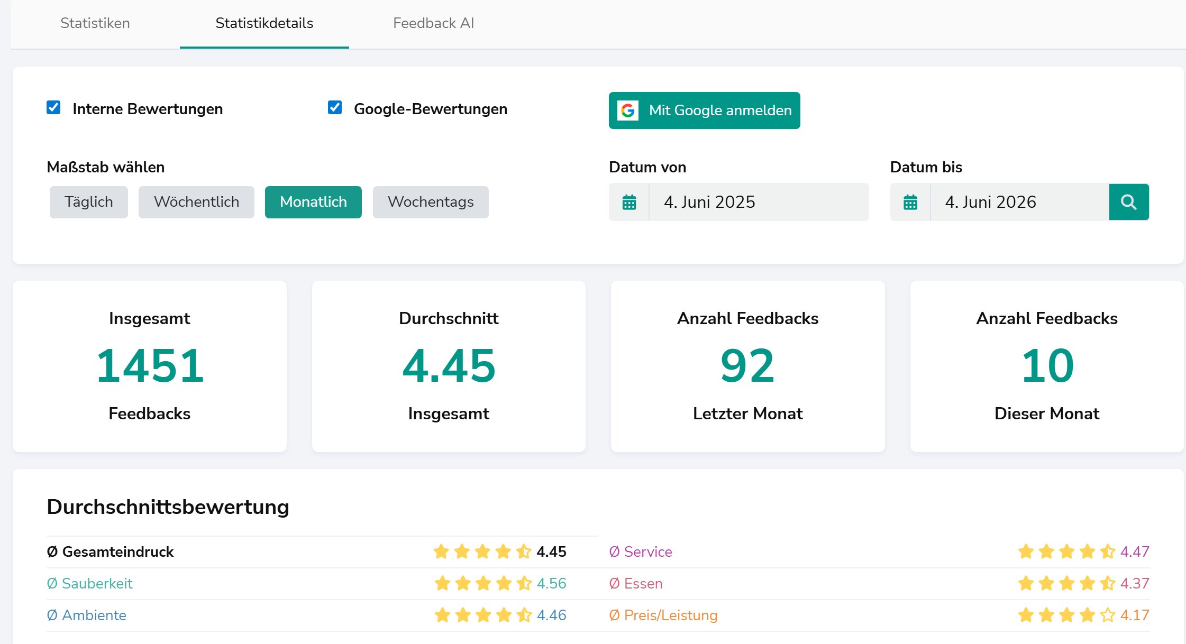Image resolution: width=1186 pixels, height=644 pixels.
Task: Pick the Wochentags scale
Action: (x=431, y=202)
